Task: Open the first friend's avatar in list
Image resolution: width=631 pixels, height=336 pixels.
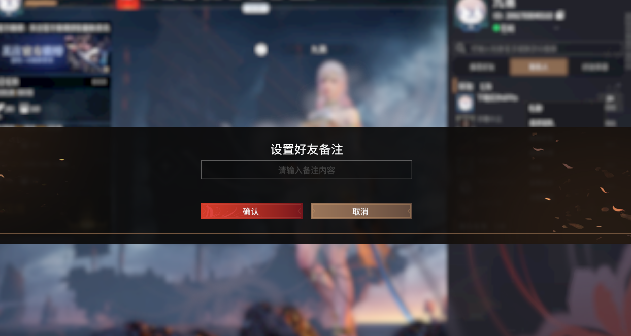Action: click(465, 104)
